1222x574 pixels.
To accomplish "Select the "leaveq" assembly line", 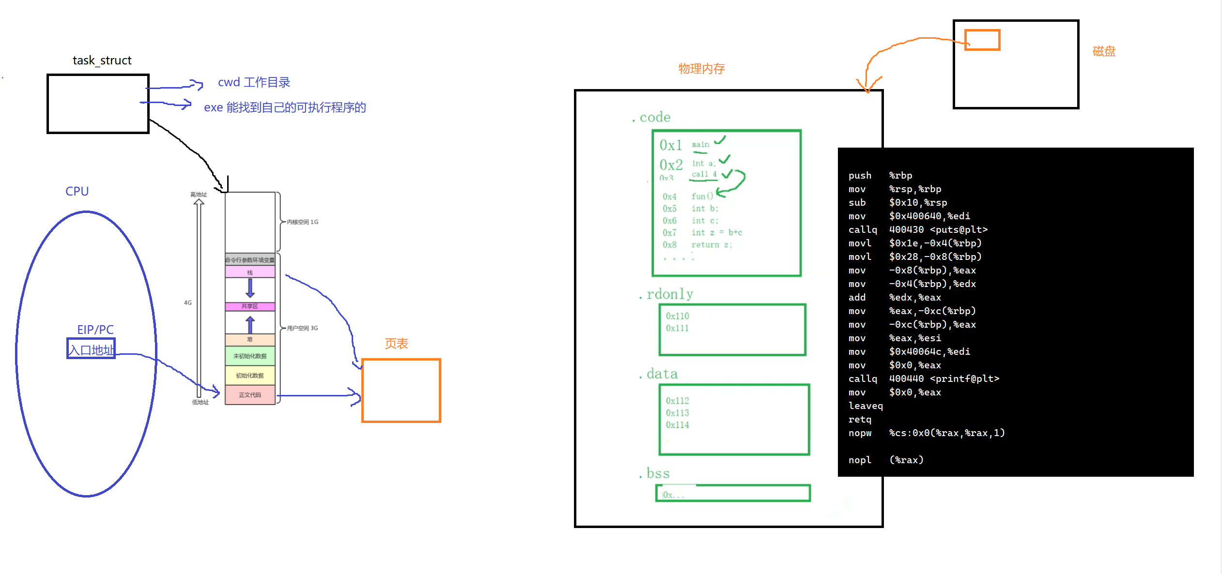I will [866, 406].
